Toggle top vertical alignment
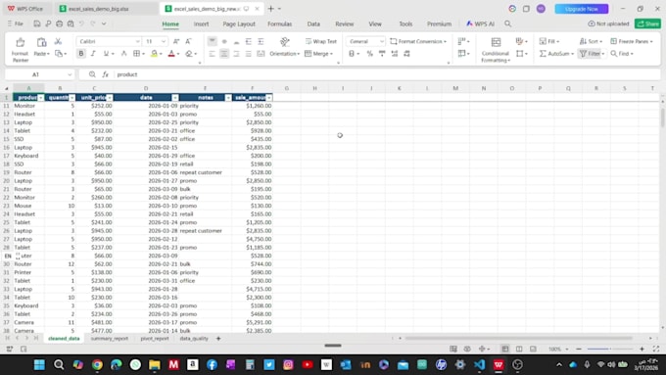This screenshot has height=375, width=666. pos(212,41)
